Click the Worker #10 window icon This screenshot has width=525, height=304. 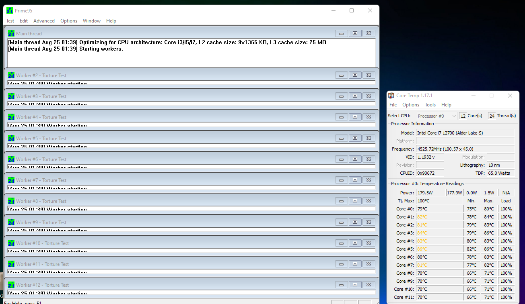click(x=11, y=243)
